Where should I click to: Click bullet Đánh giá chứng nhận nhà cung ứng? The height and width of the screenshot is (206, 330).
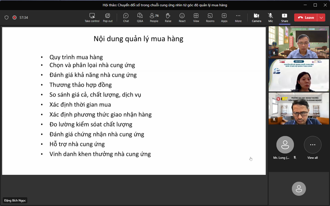97,134
